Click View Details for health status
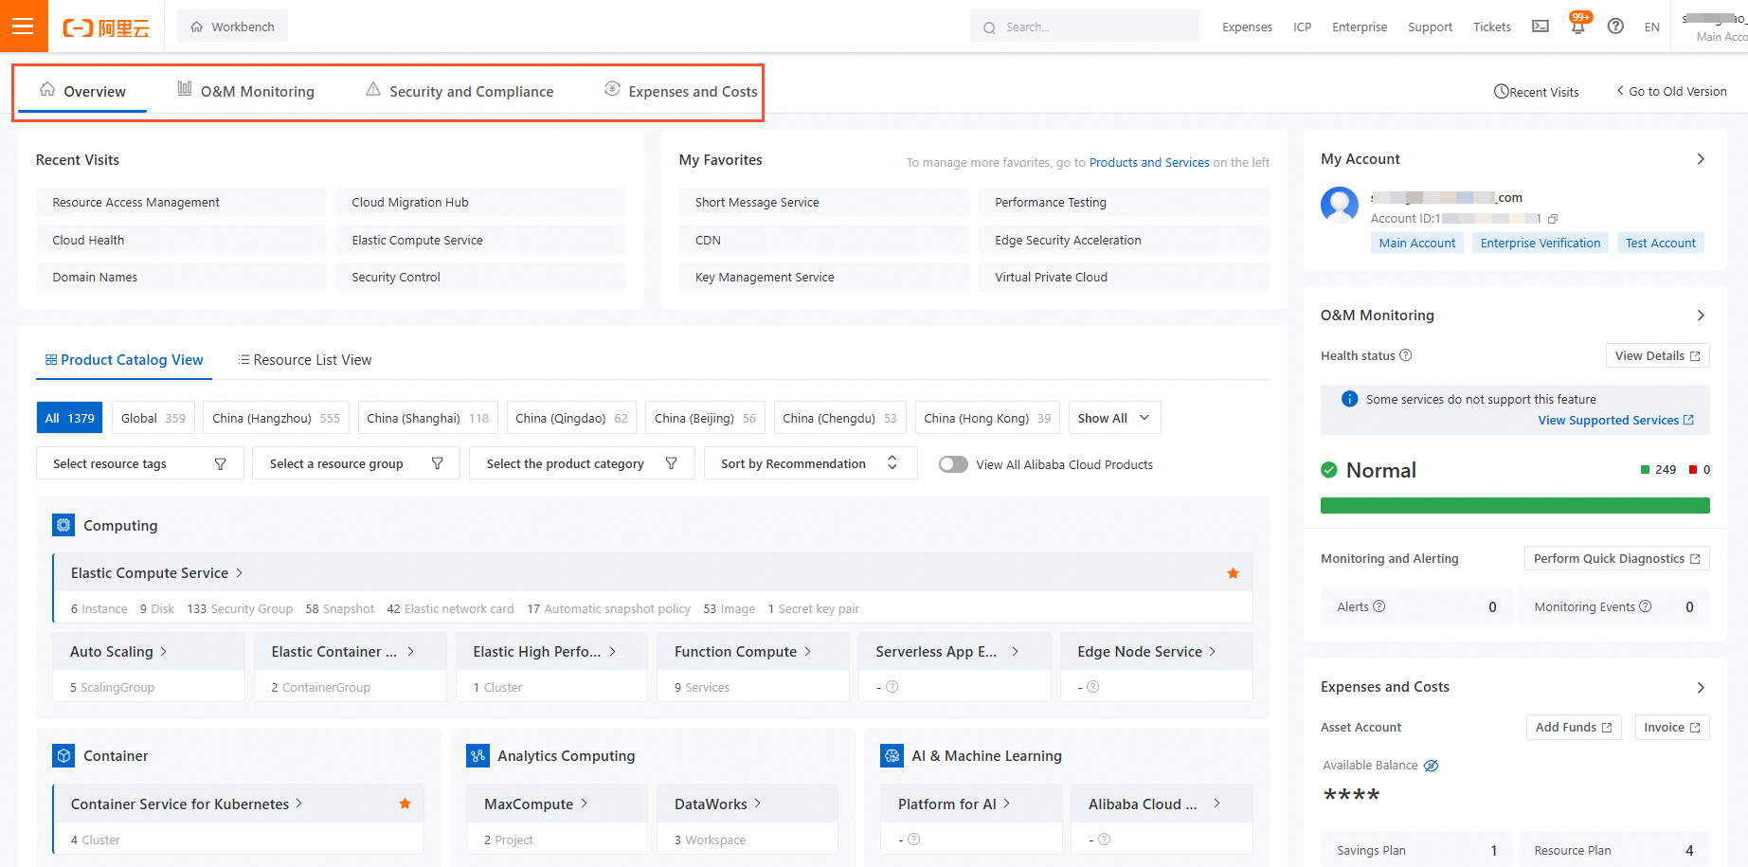Image resolution: width=1748 pixels, height=867 pixels. tap(1657, 355)
